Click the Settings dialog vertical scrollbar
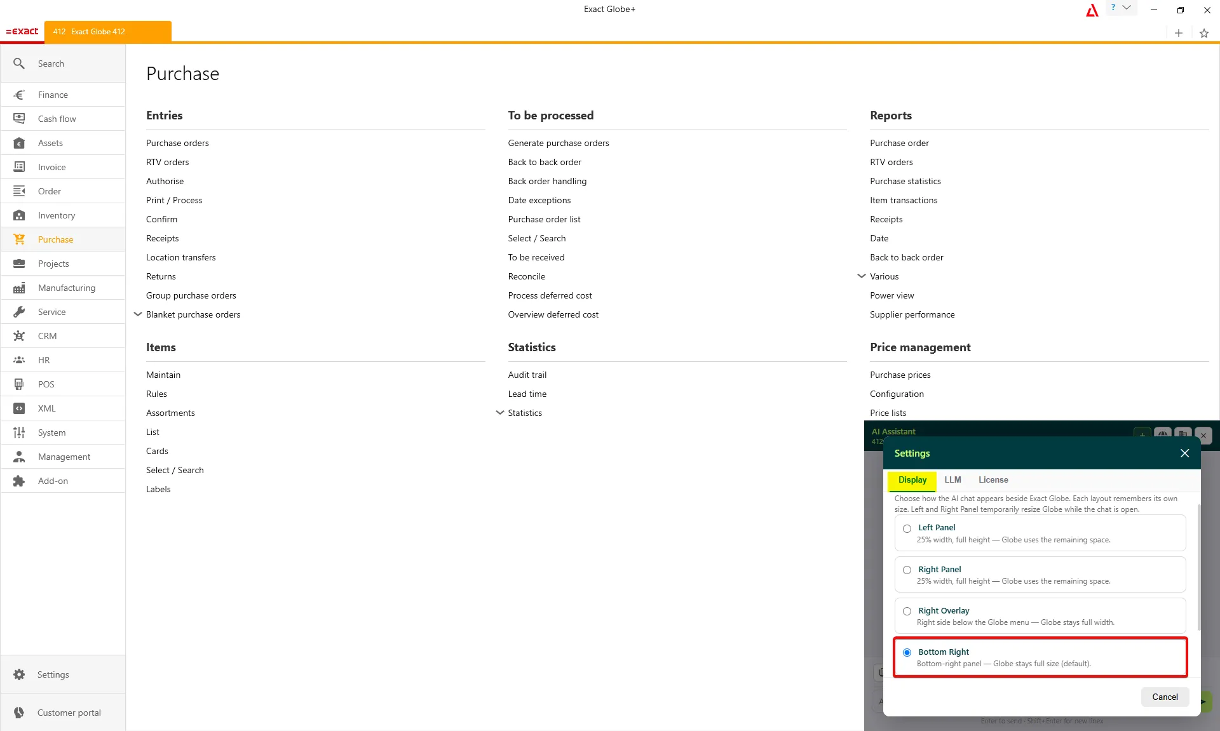 point(1198,568)
